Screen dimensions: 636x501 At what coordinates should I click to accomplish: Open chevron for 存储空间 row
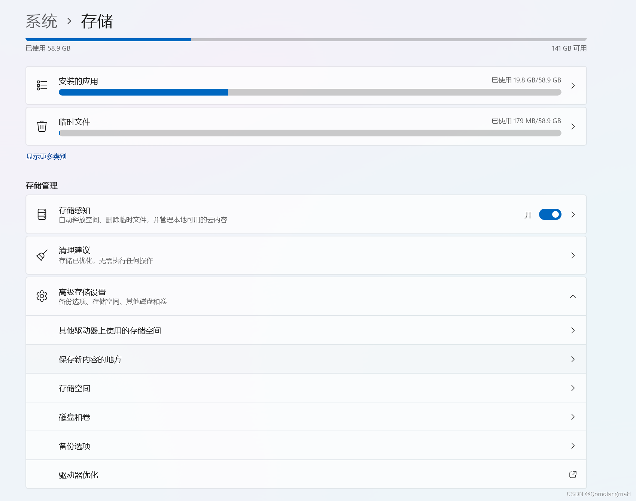point(573,388)
